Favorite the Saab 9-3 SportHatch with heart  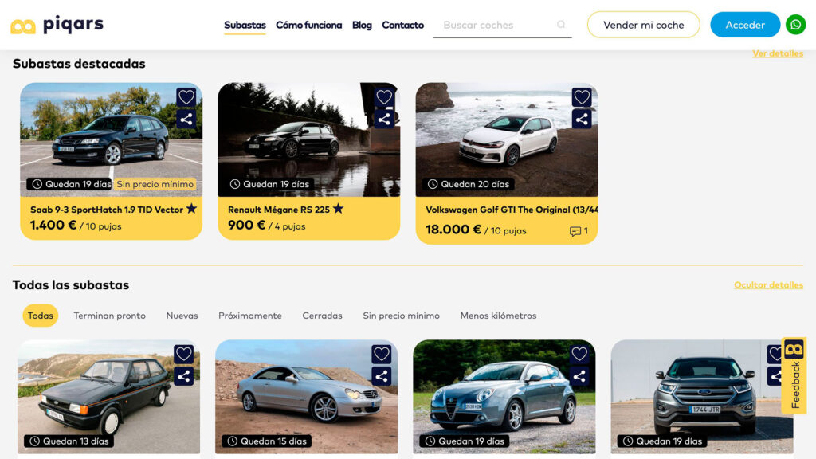click(186, 96)
